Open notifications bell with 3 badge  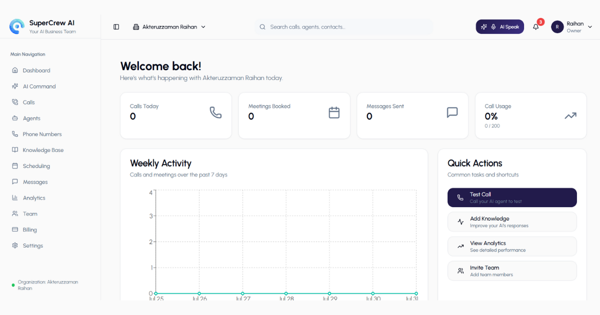[x=536, y=27]
